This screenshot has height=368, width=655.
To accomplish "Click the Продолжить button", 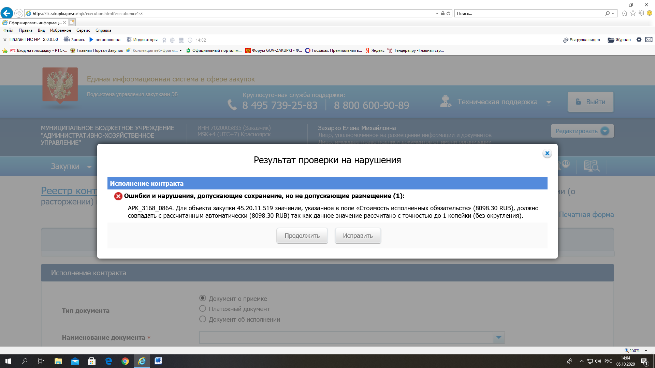I will 302,236.
